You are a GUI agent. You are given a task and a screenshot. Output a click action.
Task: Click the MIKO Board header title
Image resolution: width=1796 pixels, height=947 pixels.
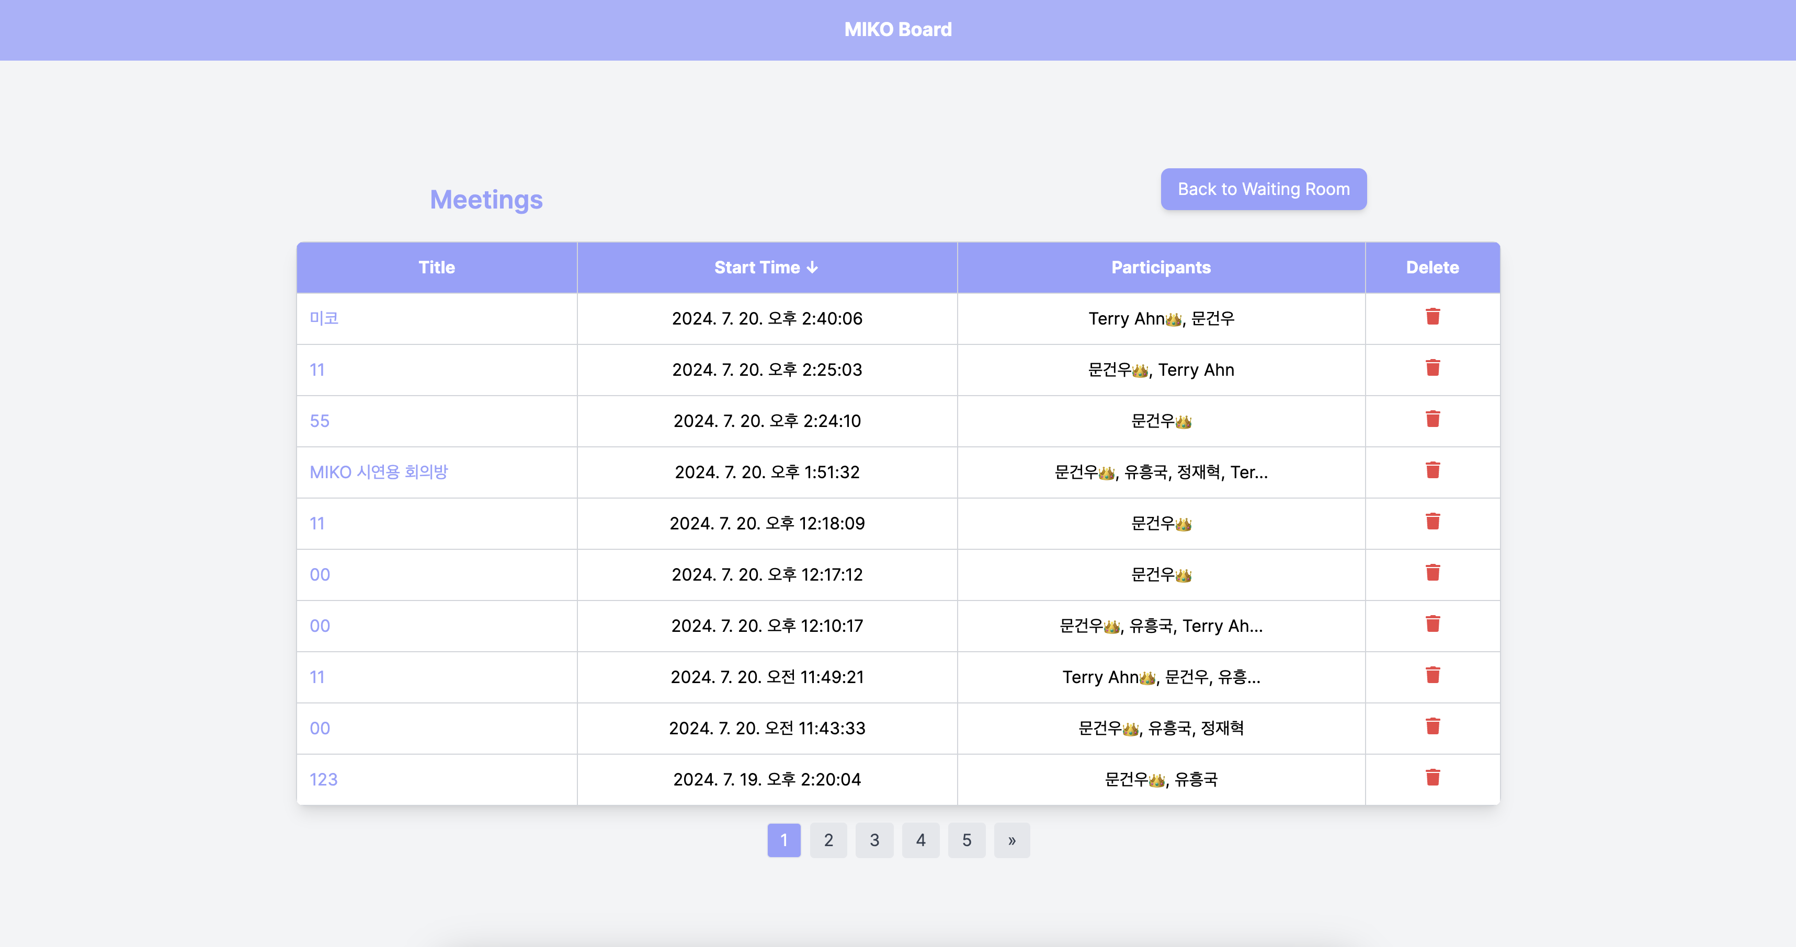(897, 30)
